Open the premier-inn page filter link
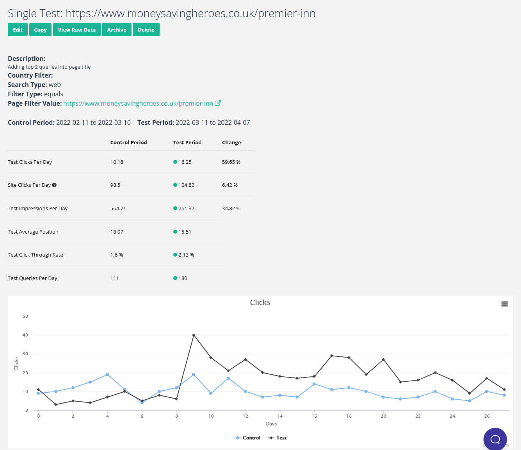Image resolution: width=521 pixels, height=450 pixels. [x=138, y=103]
